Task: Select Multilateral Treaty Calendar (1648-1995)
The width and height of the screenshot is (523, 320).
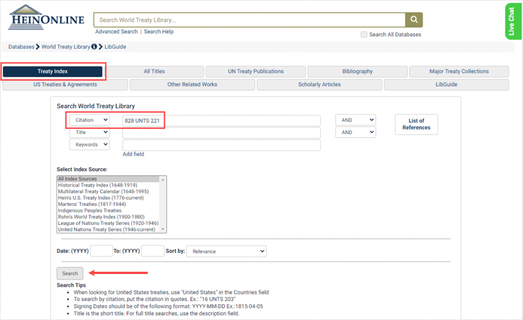Action: tap(108, 192)
